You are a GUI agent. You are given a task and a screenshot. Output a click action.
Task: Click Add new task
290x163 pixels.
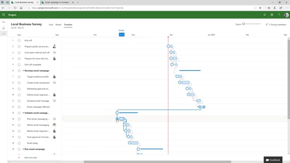click(30, 158)
